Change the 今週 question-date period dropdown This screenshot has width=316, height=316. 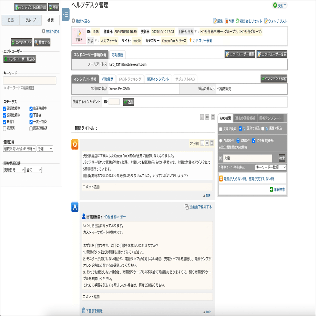[44, 149]
